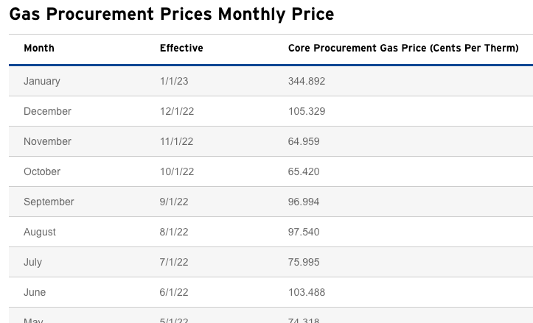Click the 12/1/22 effective date
This screenshot has height=323, width=533.
tap(176, 111)
